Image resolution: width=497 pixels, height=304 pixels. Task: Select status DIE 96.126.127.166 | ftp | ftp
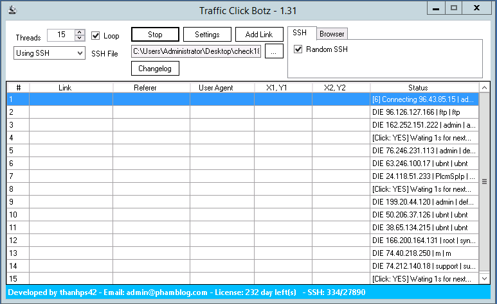point(424,112)
